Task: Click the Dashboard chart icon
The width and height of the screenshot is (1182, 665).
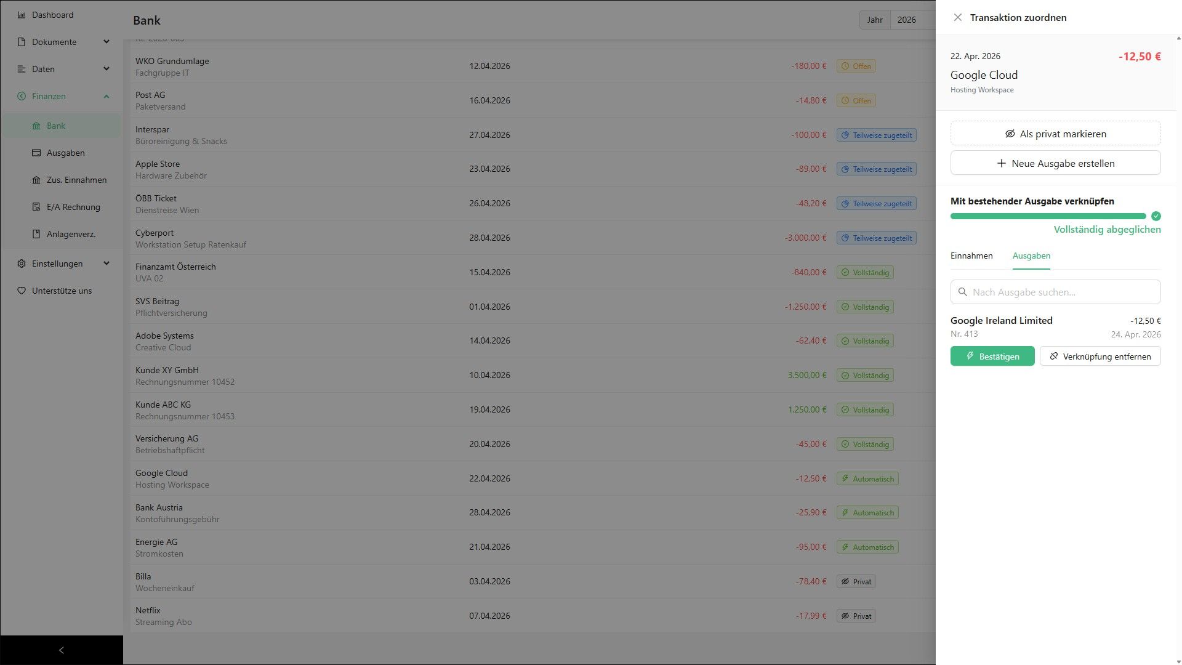Action: (22, 15)
